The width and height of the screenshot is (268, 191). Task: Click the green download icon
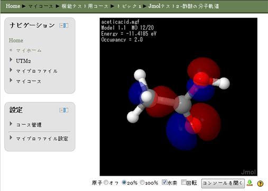click(249, 183)
